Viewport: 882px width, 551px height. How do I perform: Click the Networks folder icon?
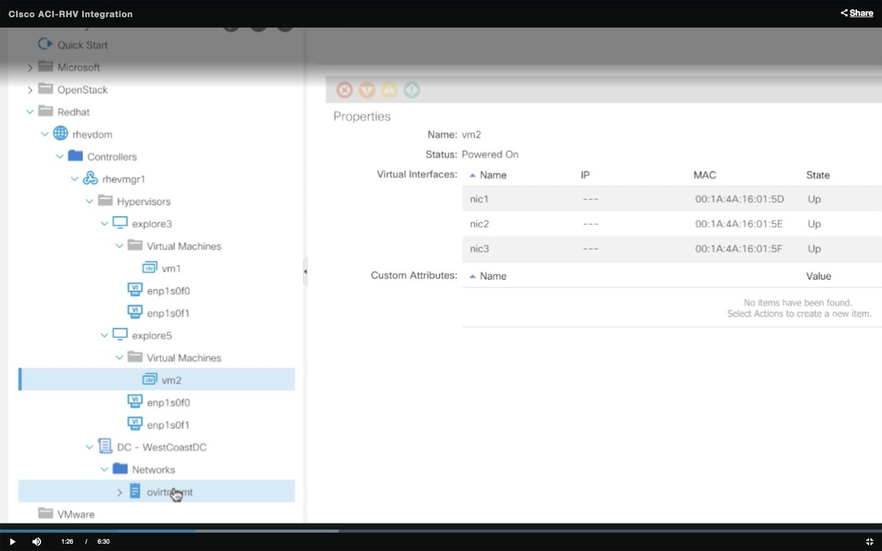pyautogui.click(x=120, y=469)
